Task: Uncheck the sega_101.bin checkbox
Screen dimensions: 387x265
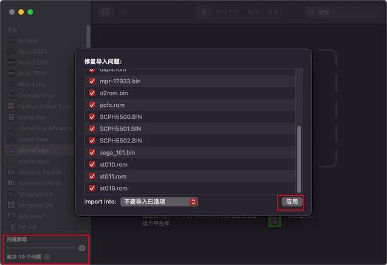Action: (x=92, y=153)
